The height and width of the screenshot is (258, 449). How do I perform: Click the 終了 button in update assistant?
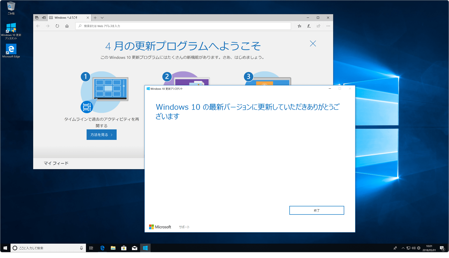point(317,210)
